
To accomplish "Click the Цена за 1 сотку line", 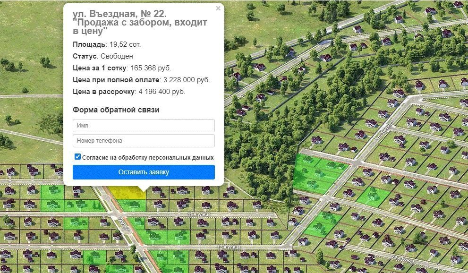I will (x=122, y=68).
